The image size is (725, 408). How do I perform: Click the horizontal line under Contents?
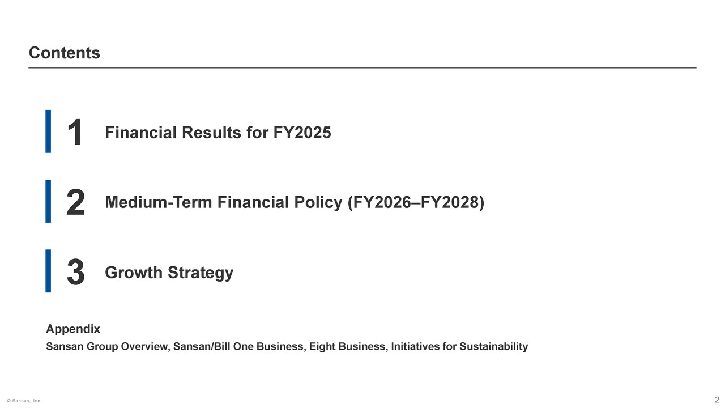point(362,68)
